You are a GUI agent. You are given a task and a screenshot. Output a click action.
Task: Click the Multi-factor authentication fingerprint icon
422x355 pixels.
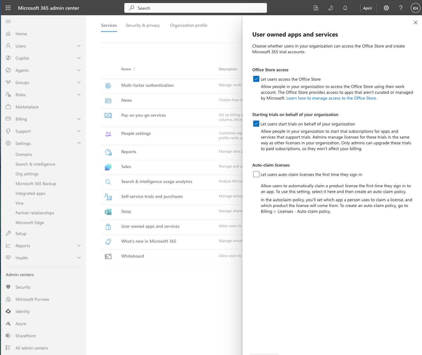click(x=108, y=86)
